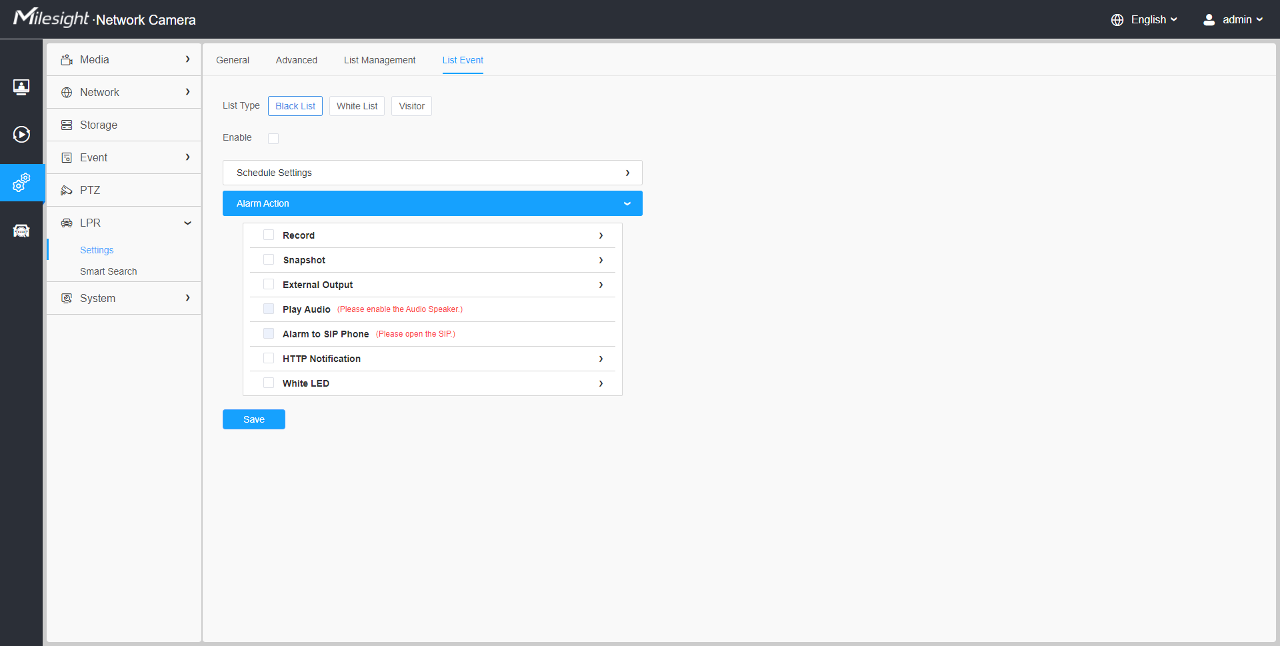Select the settings gear icon in left rail
Viewport: 1280px width, 646px height.
click(21, 183)
